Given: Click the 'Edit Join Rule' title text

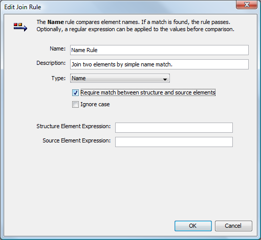Looking at the screenshot, I should coord(23,7).
